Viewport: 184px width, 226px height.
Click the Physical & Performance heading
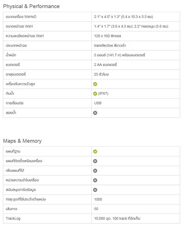(31, 6)
